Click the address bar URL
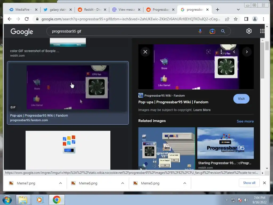 (x=131, y=19)
